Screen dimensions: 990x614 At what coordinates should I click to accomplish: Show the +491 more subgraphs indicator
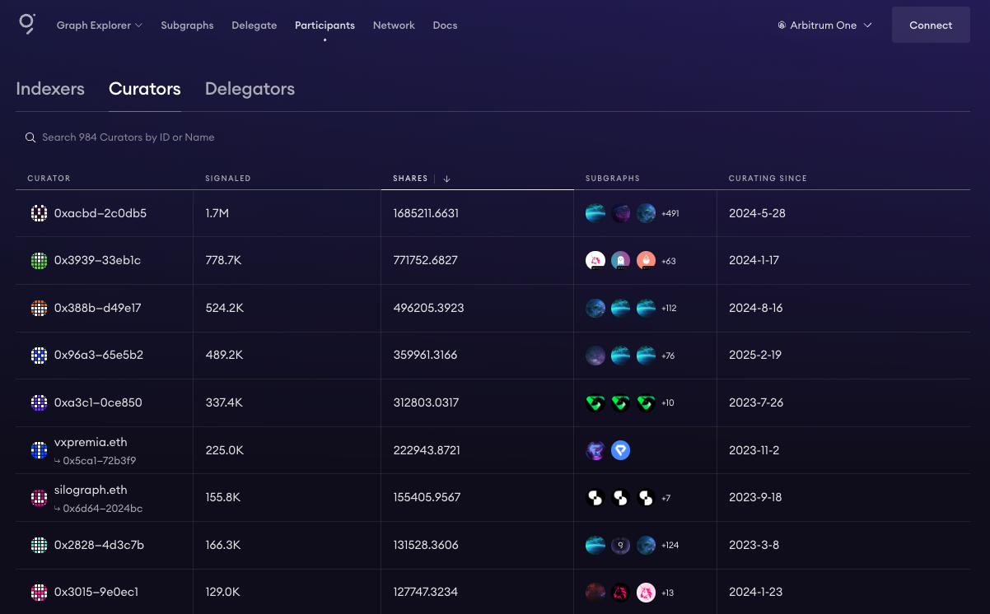[670, 214]
